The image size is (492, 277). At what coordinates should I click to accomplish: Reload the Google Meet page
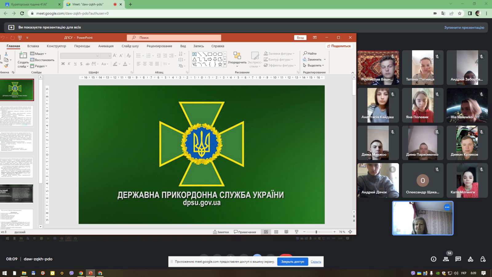[x=22, y=13]
